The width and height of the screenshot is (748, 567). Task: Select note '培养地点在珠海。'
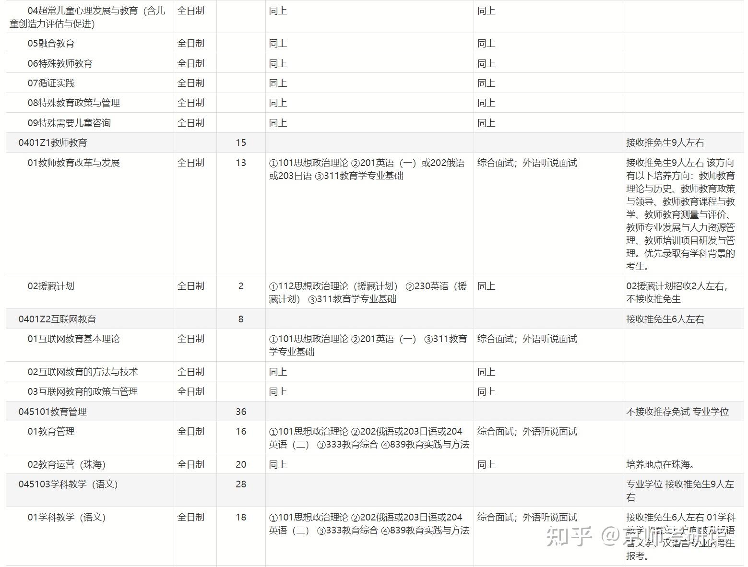coord(661,464)
